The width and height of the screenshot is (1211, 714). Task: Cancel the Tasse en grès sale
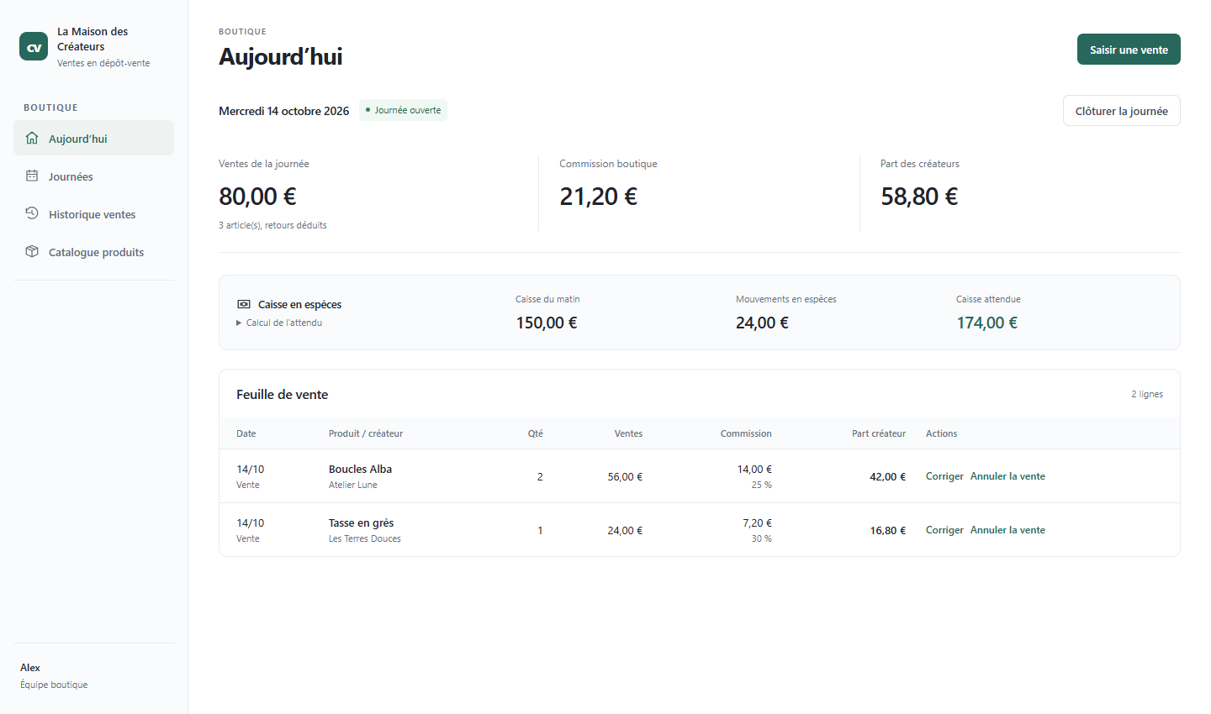point(1007,530)
